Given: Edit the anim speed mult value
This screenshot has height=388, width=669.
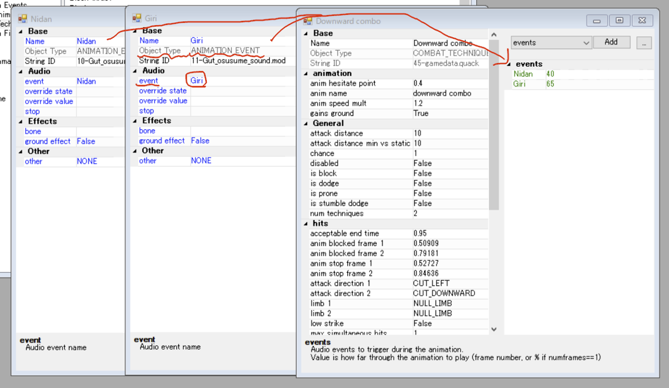Looking at the screenshot, I should [x=450, y=104].
